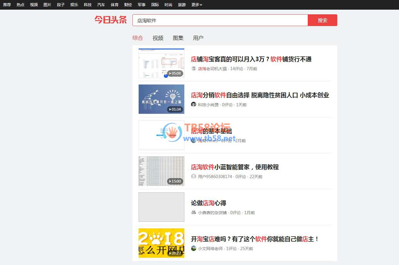The width and height of the screenshot is (399, 265).
Task: Open the gray placeholder thumbnail for 论做店淘心得
Action: click(161, 207)
